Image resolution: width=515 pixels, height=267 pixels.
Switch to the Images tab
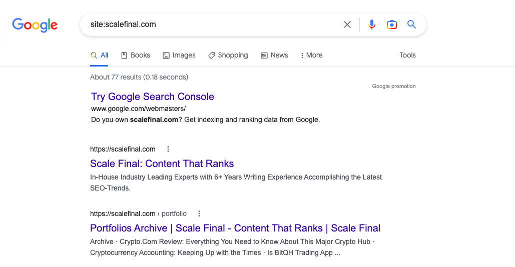(179, 55)
